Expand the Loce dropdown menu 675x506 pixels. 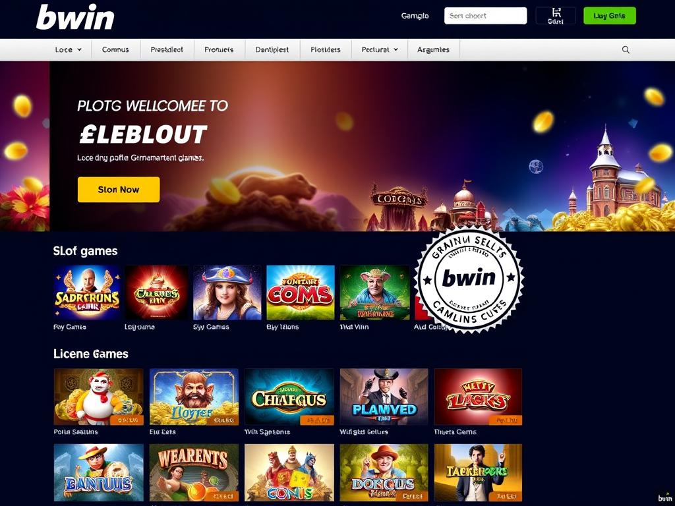(x=68, y=49)
